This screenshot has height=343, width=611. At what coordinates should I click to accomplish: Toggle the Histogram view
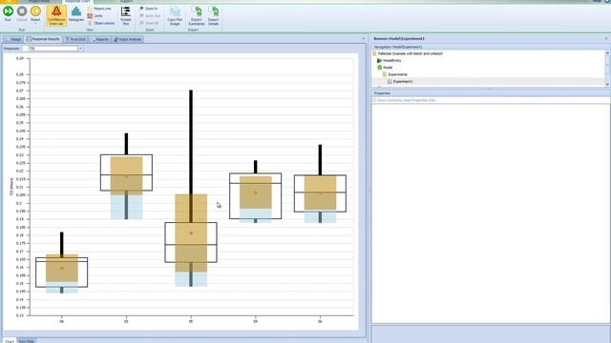[76, 14]
